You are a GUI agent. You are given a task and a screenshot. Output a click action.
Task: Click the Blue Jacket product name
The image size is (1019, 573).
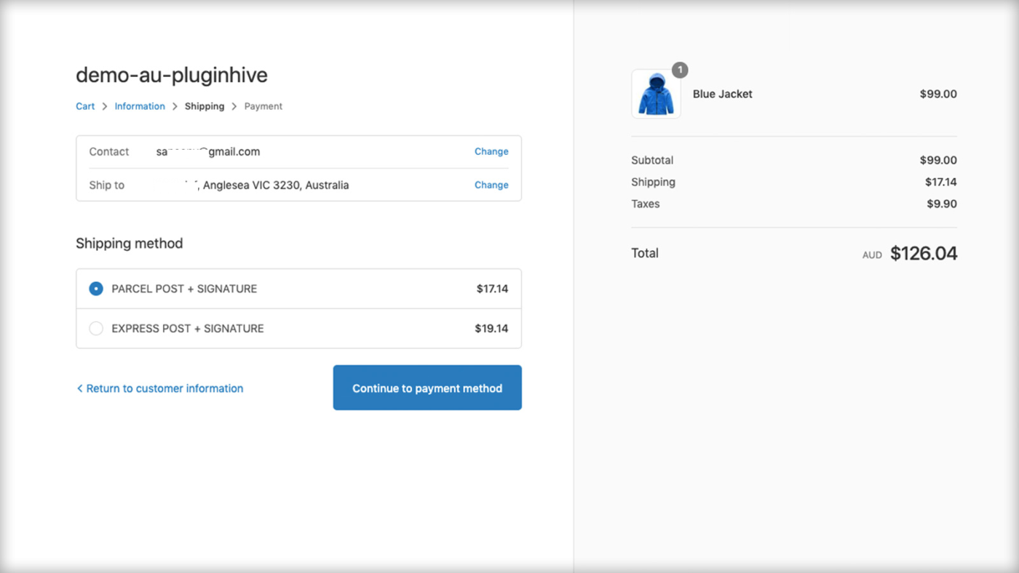723,94
